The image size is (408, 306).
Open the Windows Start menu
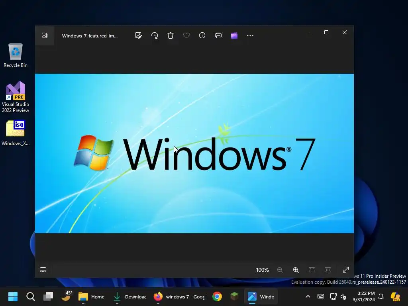[13, 296]
